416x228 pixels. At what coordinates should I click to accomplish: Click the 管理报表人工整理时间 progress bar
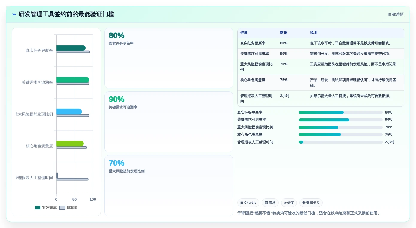point(341,142)
